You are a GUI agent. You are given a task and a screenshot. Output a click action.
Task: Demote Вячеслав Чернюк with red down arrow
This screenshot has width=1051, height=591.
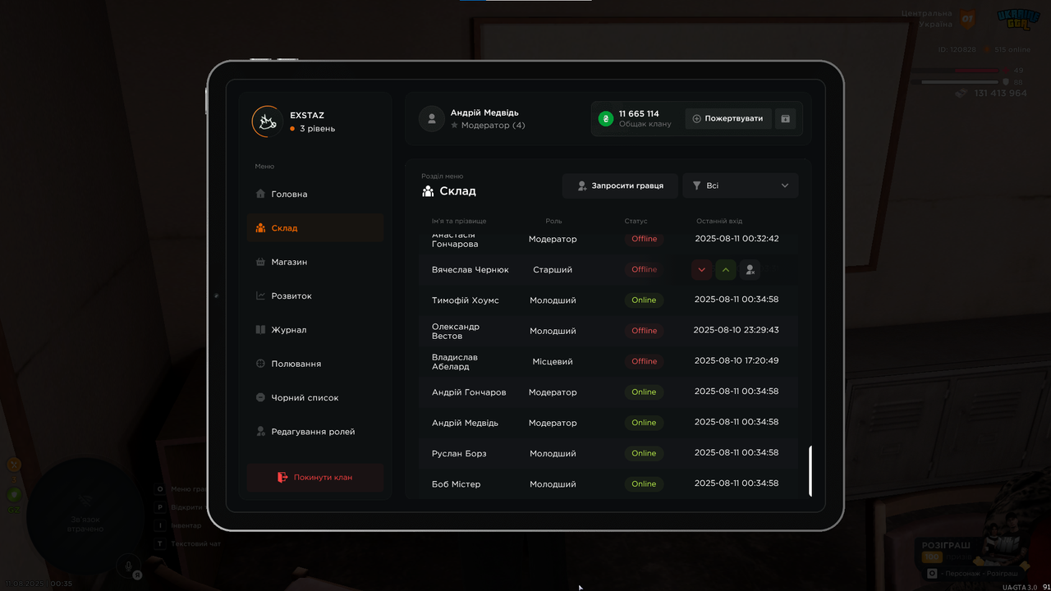pyautogui.click(x=701, y=269)
